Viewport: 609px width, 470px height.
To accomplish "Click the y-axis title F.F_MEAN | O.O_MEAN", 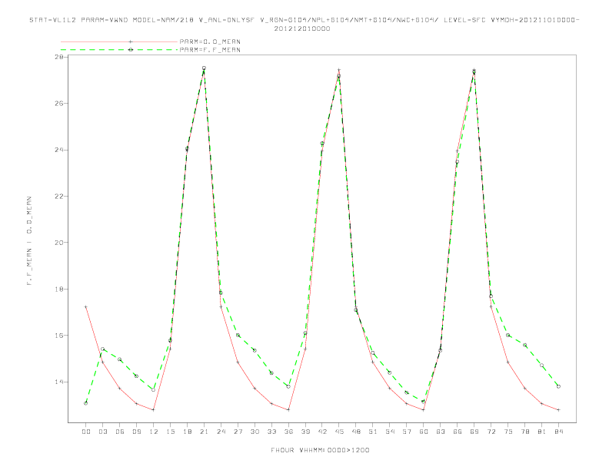I will click(29, 240).
